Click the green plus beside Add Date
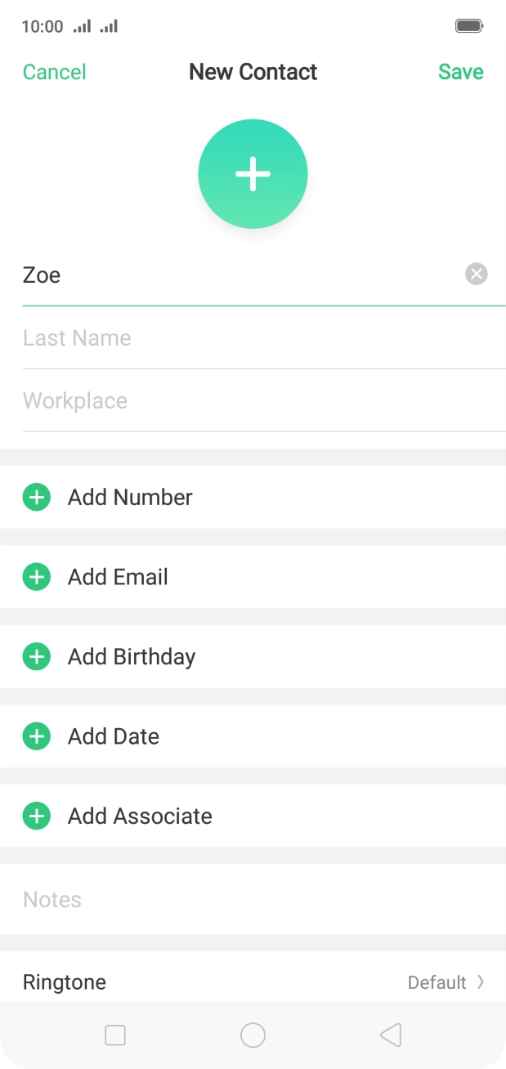The height and width of the screenshot is (1069, 506). pos(36,736)
